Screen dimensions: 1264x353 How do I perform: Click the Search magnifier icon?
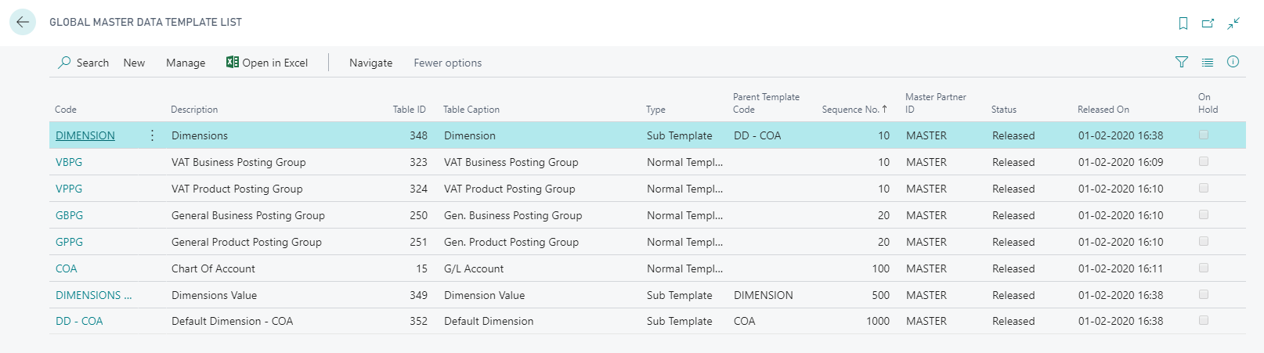click(x=64, y=63)
